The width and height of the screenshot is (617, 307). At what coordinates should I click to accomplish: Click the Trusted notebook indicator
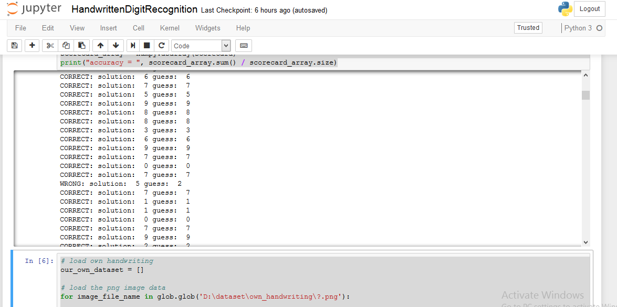(528, 27)
